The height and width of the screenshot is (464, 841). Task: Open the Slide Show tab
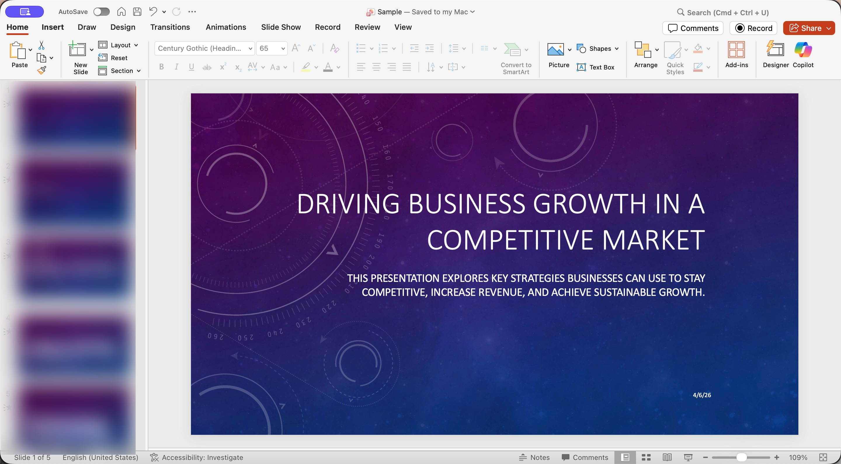coord(281,27)
